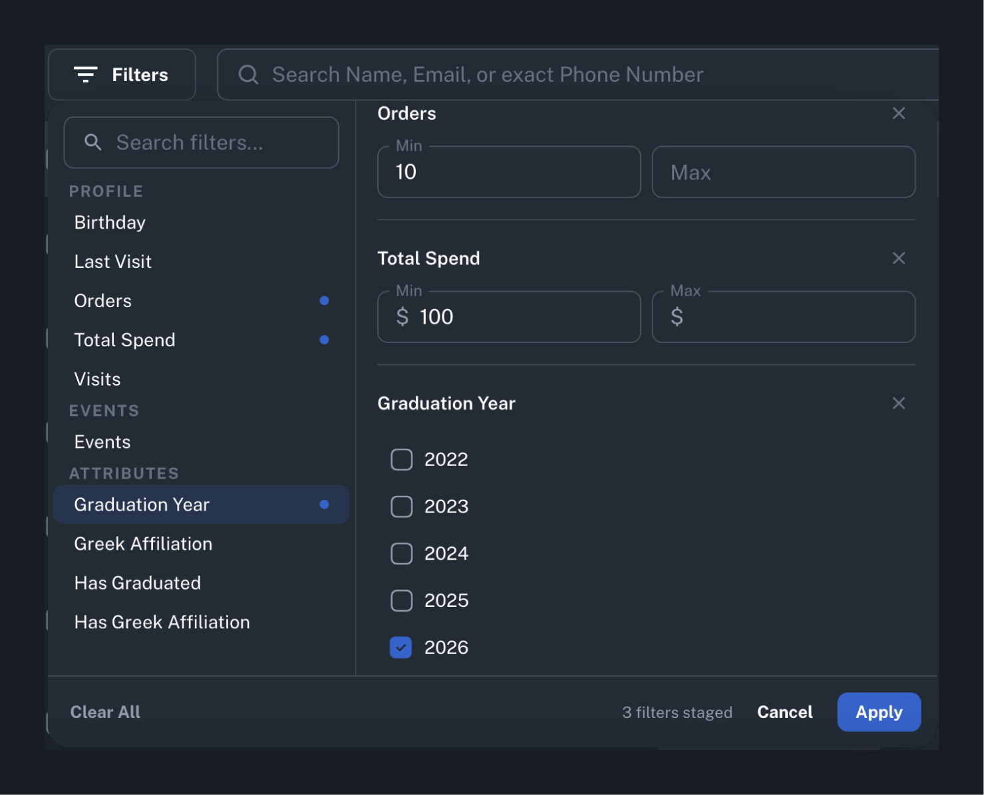Focus the Search filters field
The width and height of the screenshot is (984, 795).
tap(201, 142)
